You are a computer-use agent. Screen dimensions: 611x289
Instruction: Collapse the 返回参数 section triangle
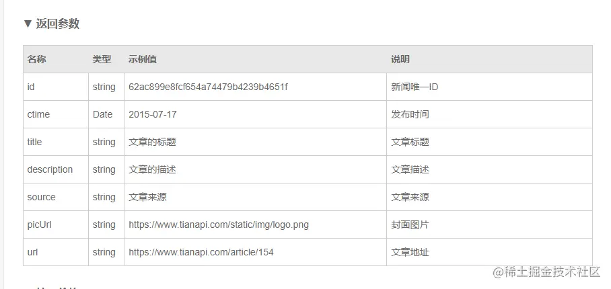pyautogui.click(x=28, y=24)
